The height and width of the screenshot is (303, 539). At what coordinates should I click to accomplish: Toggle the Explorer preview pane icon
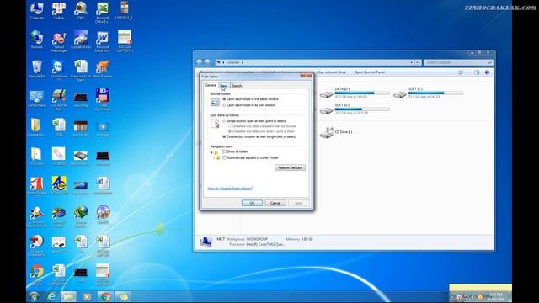coord(477,72)
